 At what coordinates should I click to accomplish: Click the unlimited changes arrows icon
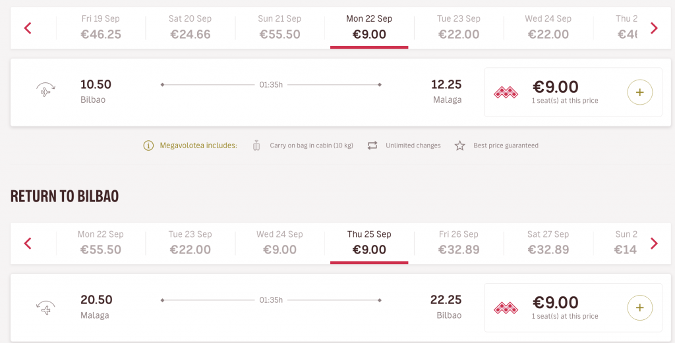pyautogui.click(x=372, y=145)
